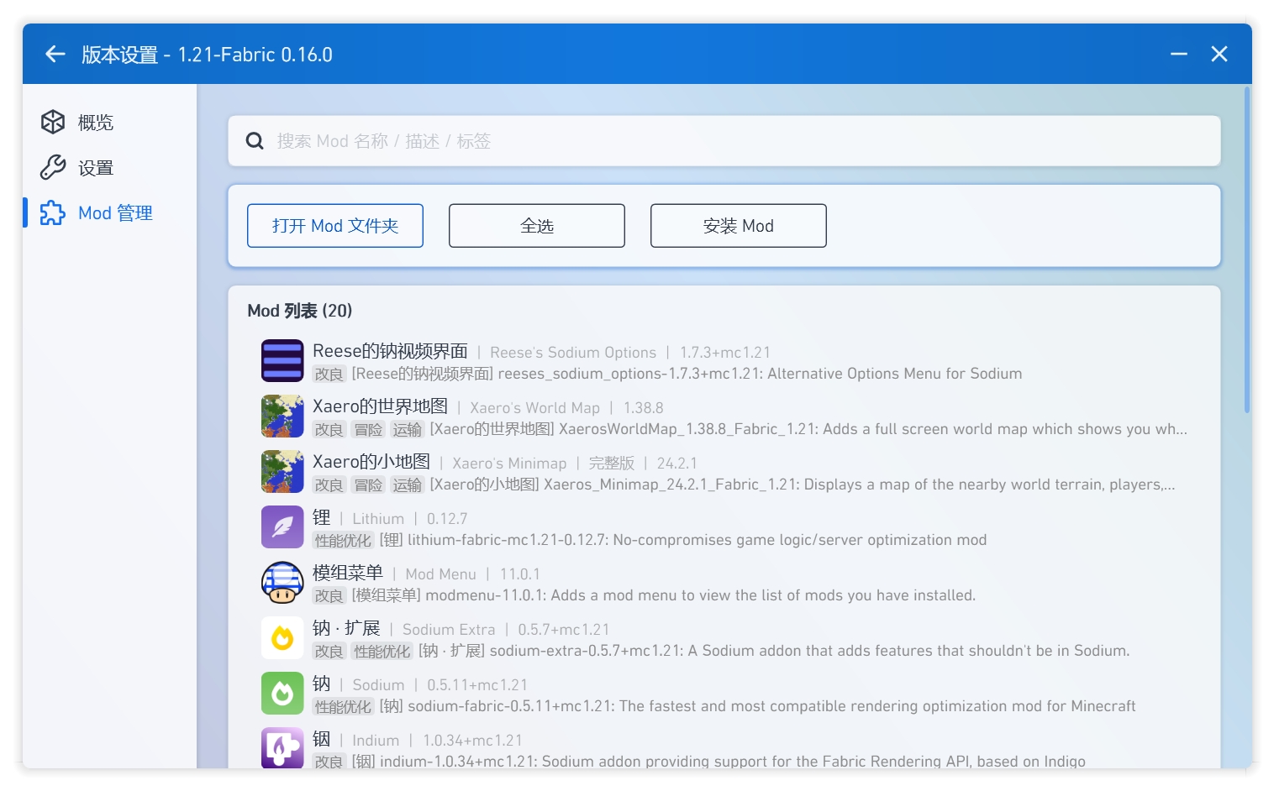Viewport: 1274px width, 791px height.
Task: Select the 模组菜单 mod title
Action: click(348, 573)
